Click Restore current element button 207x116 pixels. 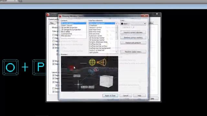pyautogui.click(x=133, y=32)
